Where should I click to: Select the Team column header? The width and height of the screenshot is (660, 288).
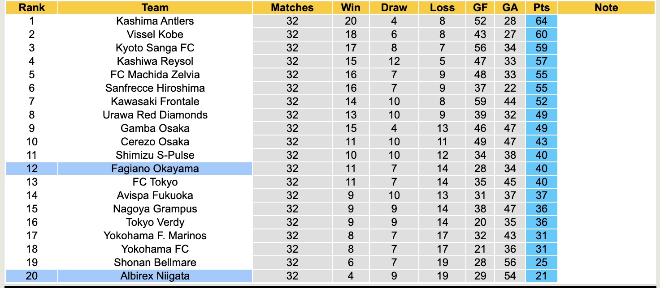point(155,8)
